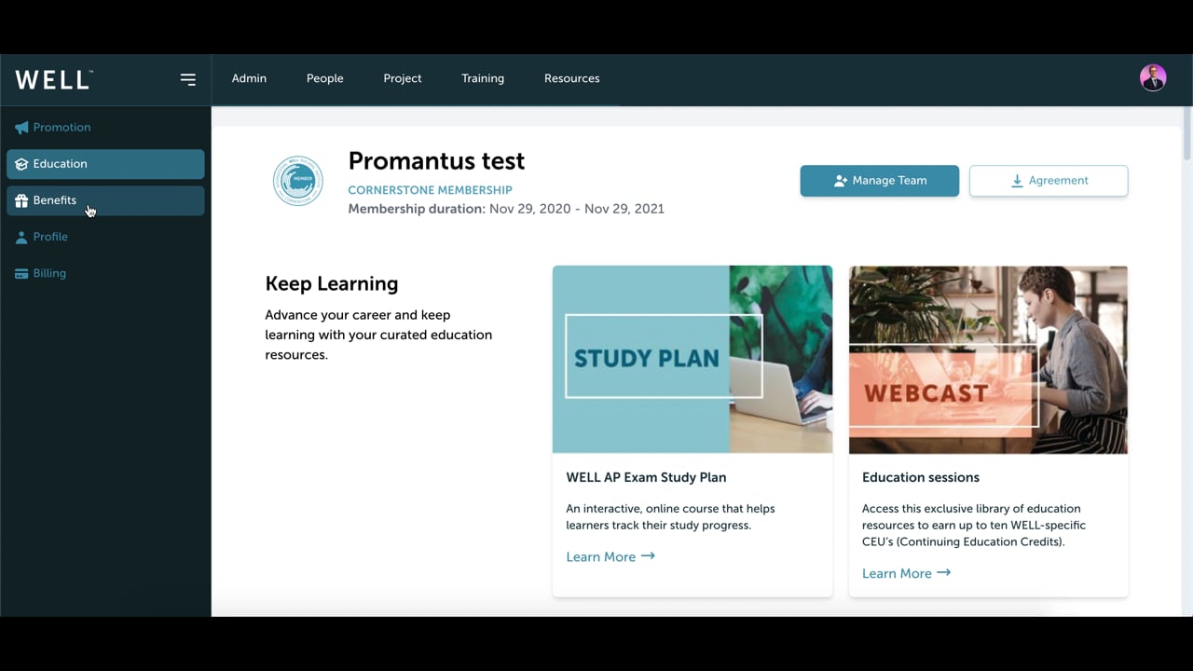Open the Admin menu
The image size is (1193, 671).
(x=249, y=78)
